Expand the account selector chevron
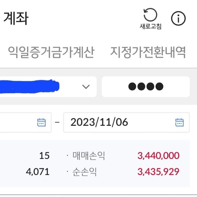Image resolution: width=197 pixels, height=197 pixels. (86, 87)
